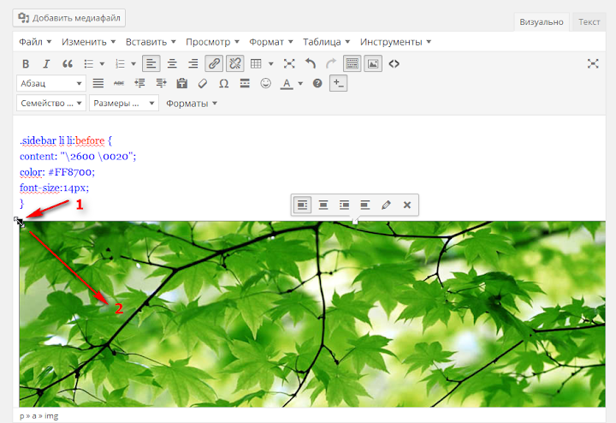Image resolution: width=616 pixels, height=423 pixels.
Task: Align image left in image popup
Action: tap(302, 205)
